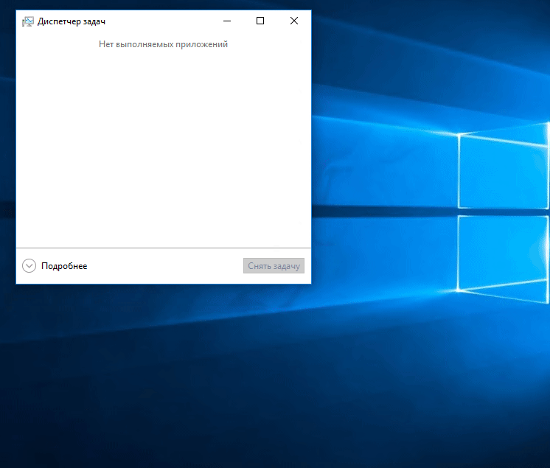The width and height of the screenshot is (550, 468).
Task: Expand Task Manager with Подробнее chevron
Action: click(29, 266)
